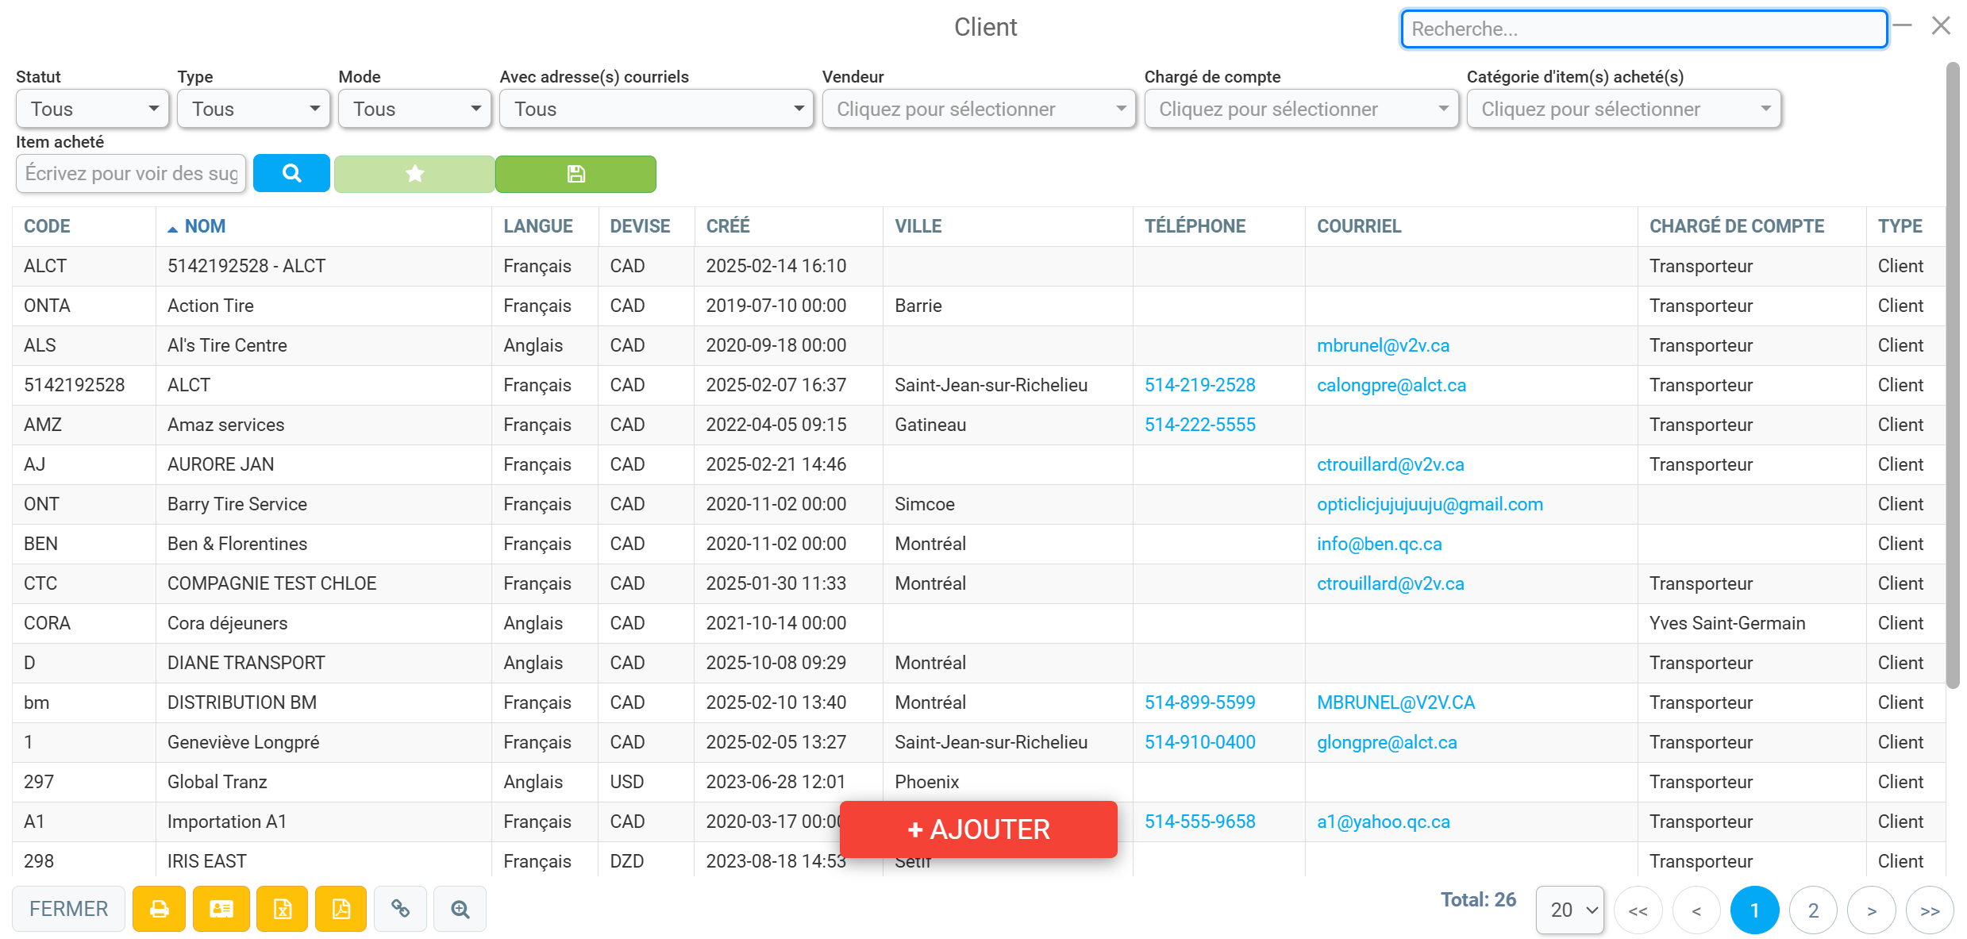The width and height of the screenshot is (1967, 939).
Task: Close the Client dialog with X
Action: pyautogui.click(x=1941, y=26)
